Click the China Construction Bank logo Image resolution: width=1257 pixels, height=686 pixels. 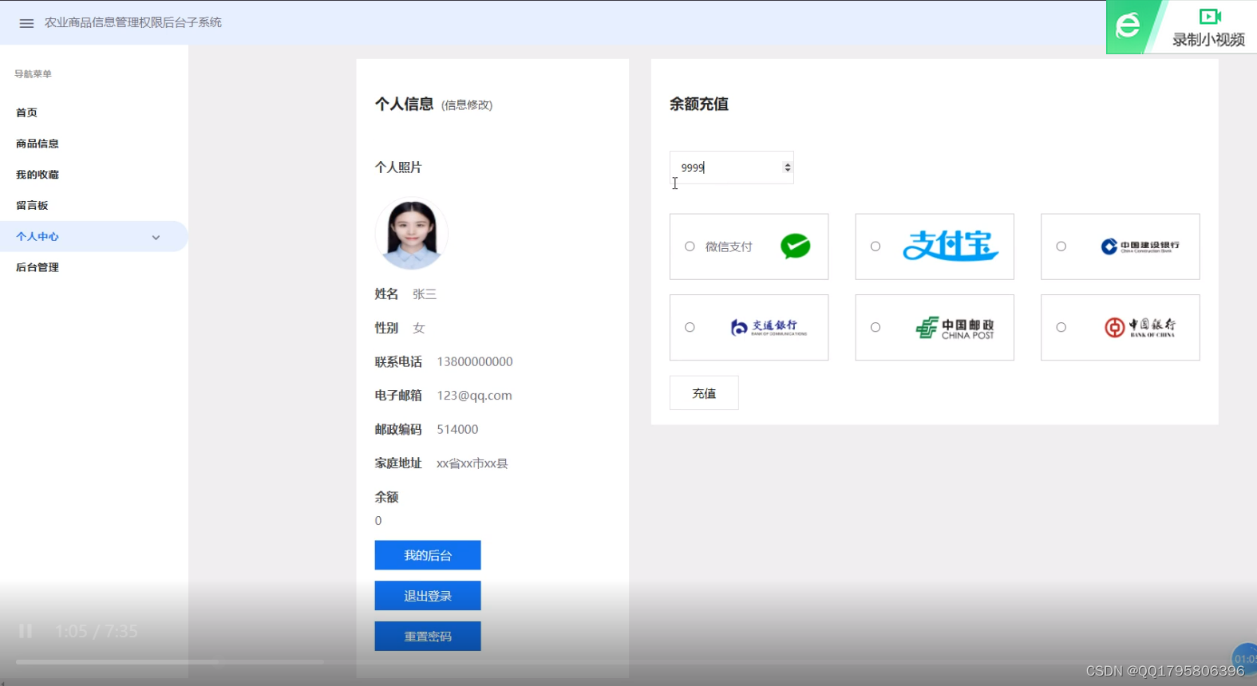[1140, 246]
